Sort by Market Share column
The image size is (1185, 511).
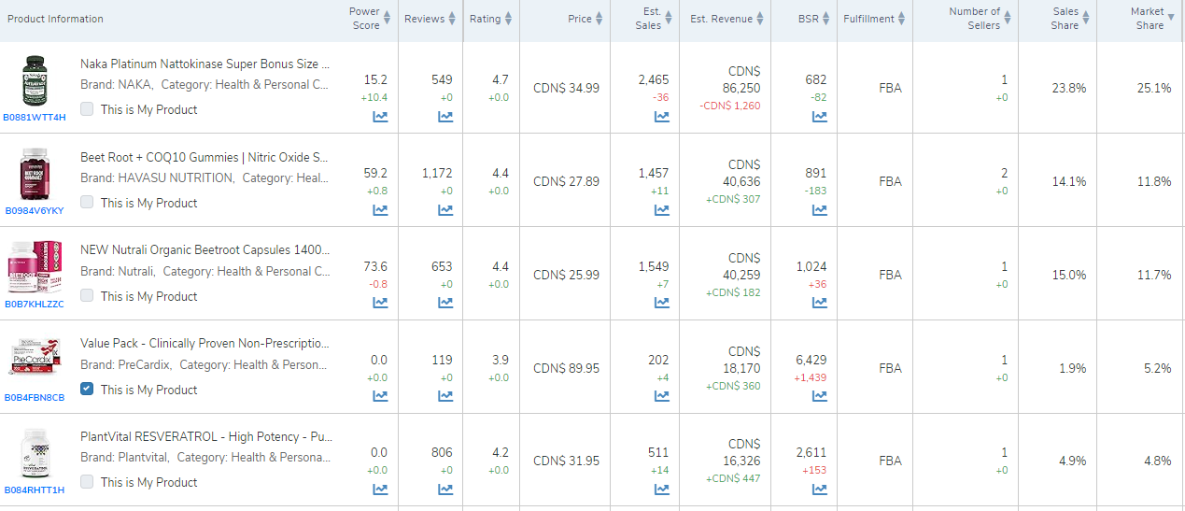(1150, 19)
